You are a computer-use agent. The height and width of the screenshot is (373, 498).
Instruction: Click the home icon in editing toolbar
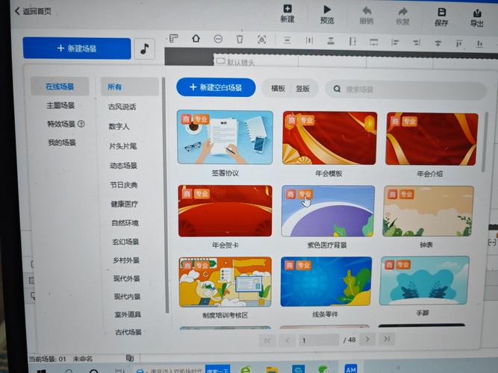coord(196,38)
